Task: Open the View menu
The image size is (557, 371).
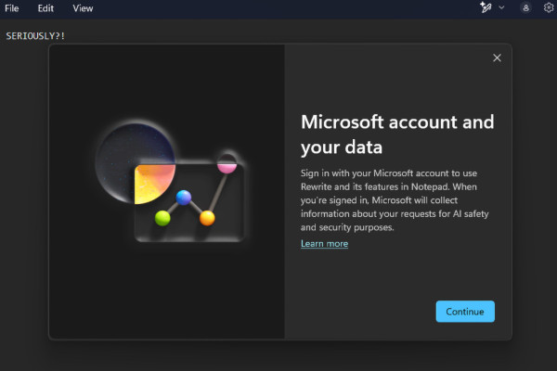Action: (x=83, y=8)
